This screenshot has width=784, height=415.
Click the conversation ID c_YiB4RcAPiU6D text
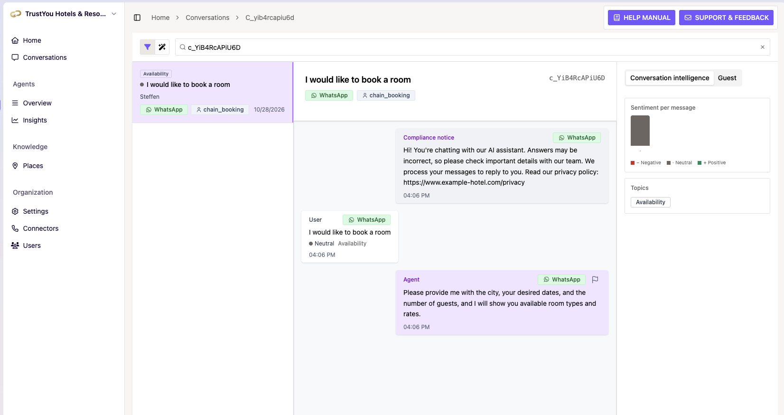(x=577, y=78)
